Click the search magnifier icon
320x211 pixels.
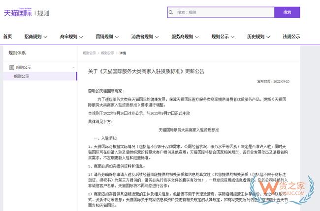[171, 12]
